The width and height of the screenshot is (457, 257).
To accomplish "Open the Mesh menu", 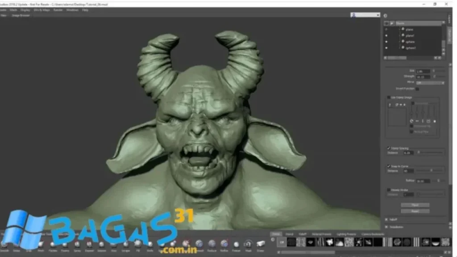I will (x=13, y=10).
